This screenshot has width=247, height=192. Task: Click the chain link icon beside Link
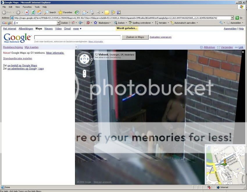click(x=236, y=47)
